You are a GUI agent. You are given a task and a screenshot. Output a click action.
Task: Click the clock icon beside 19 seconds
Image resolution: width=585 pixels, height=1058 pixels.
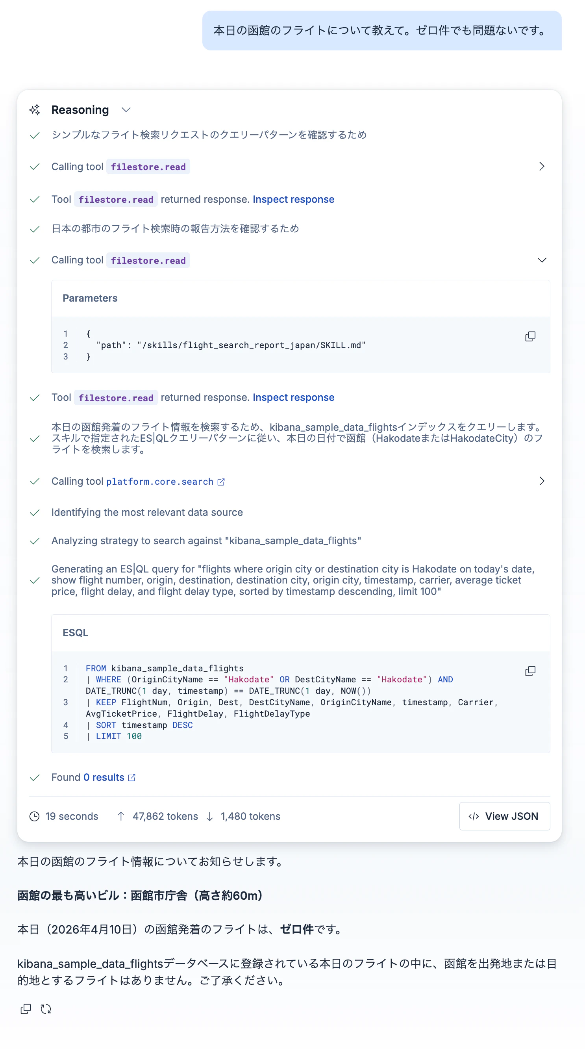coord(35,816)
